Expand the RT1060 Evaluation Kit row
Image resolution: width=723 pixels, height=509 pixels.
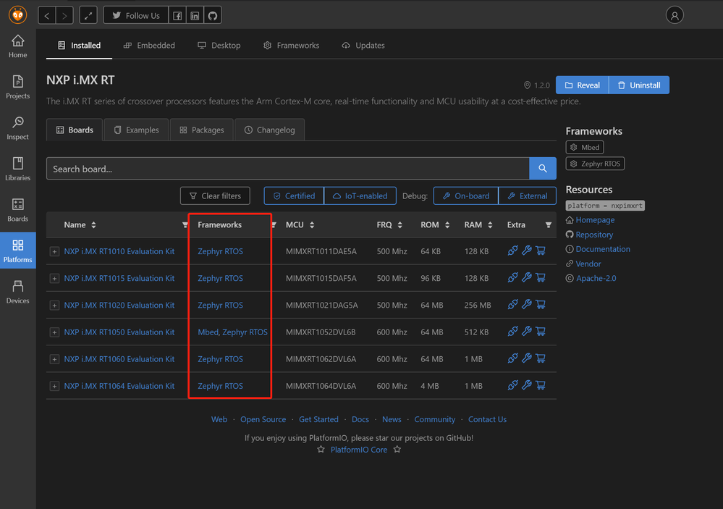54,359
